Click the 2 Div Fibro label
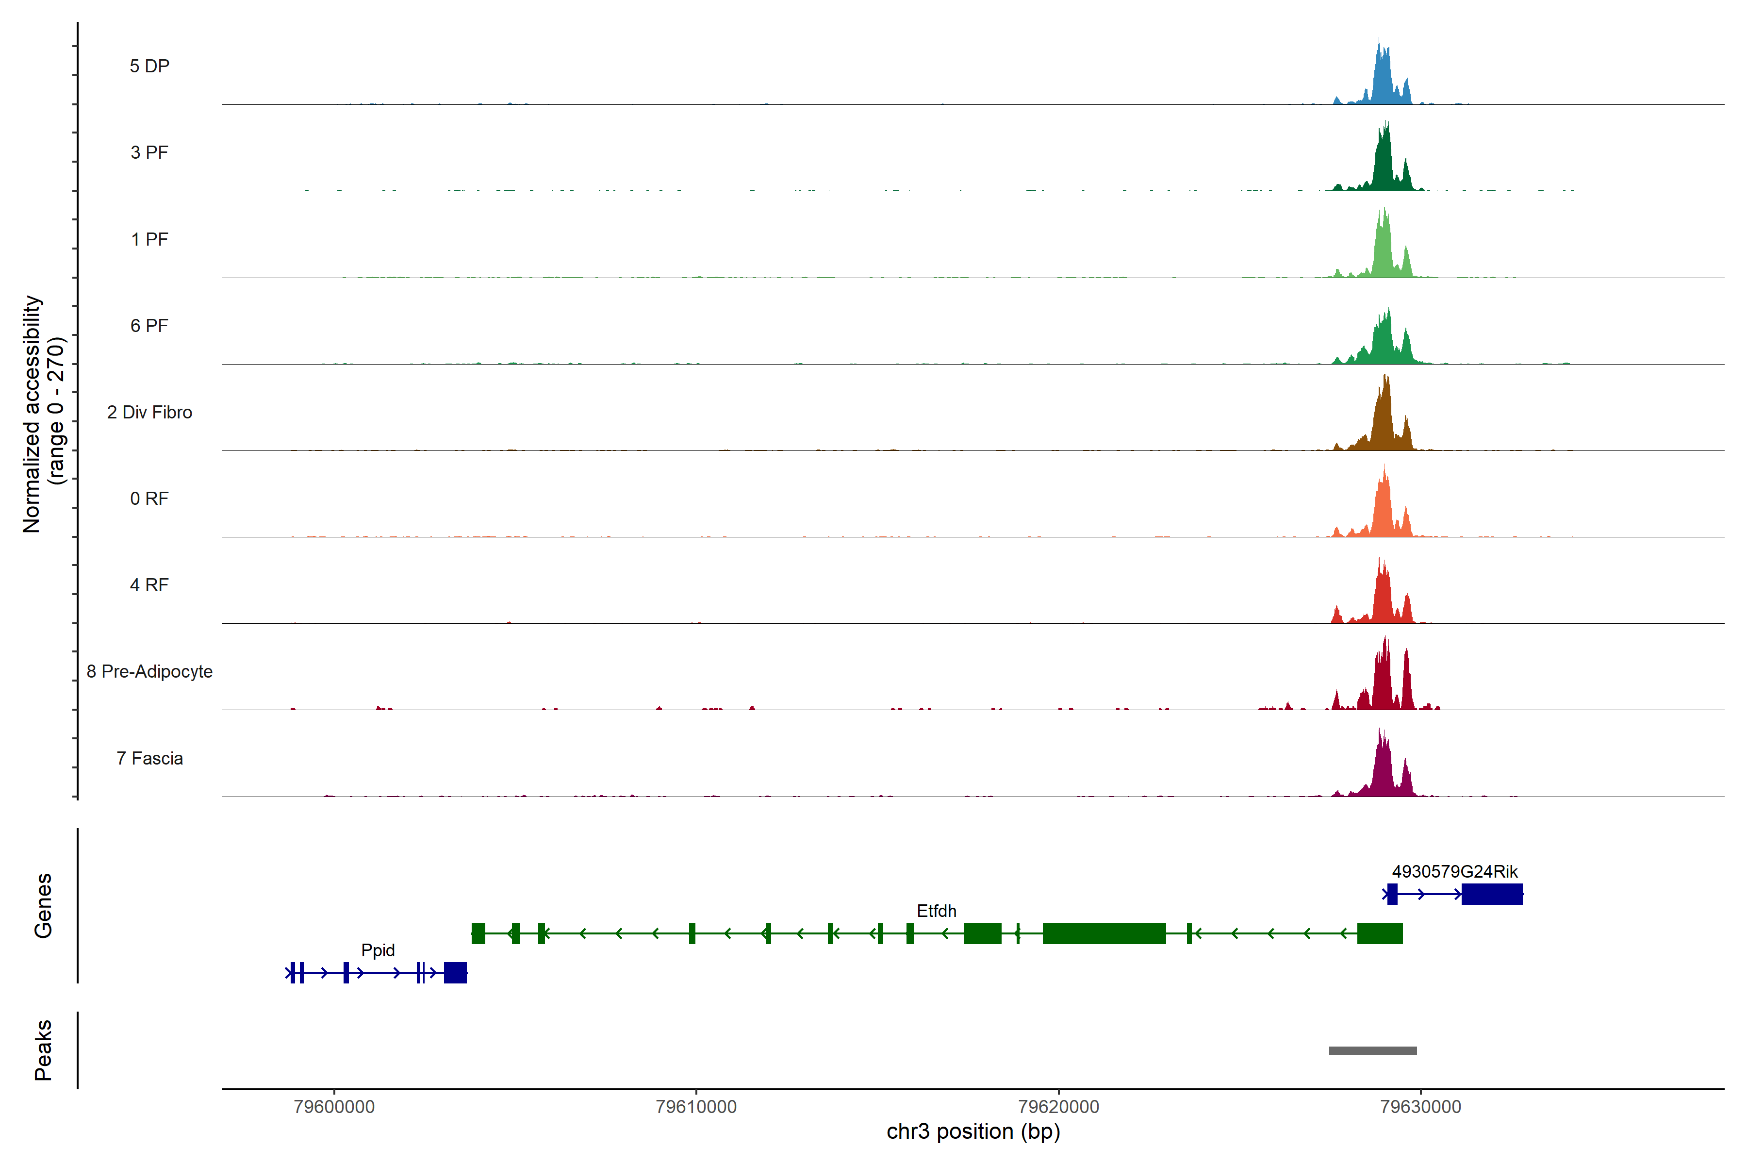This screenshot has height=1165, width=1747. tap(149, 412)
